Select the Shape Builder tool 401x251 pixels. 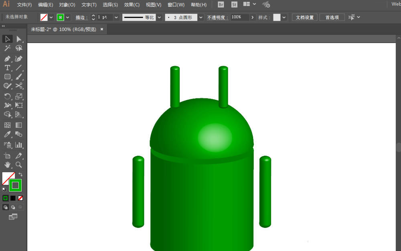7,114
